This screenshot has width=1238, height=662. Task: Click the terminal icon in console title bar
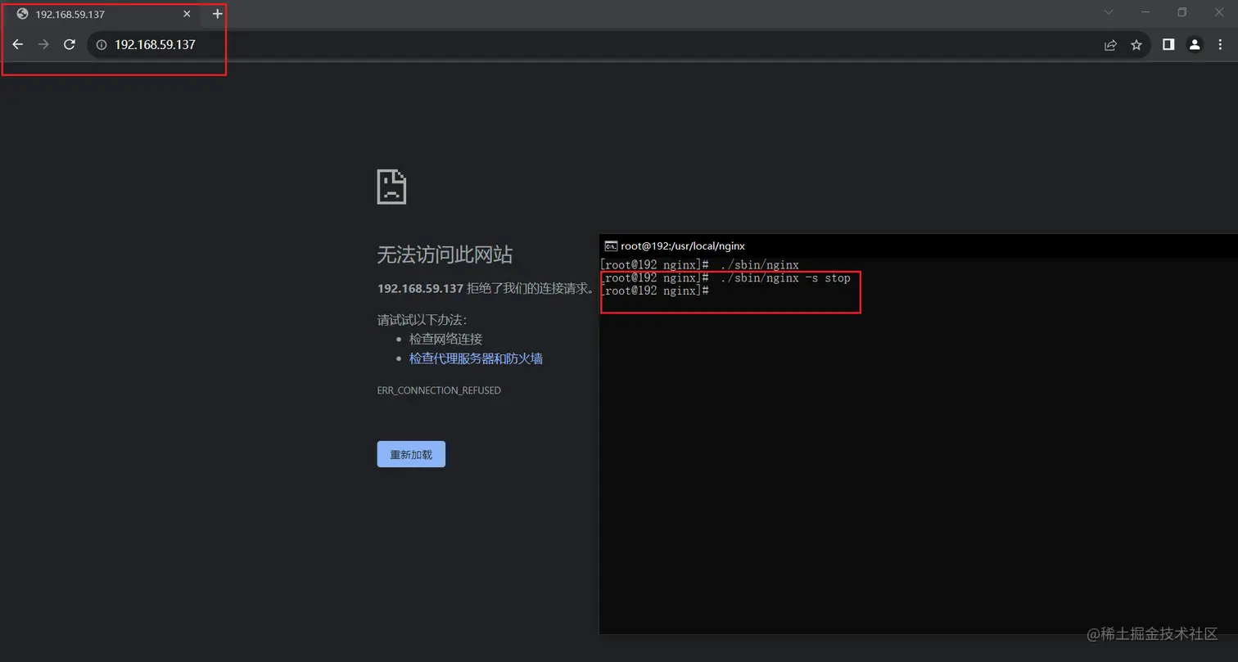(611, 245)
